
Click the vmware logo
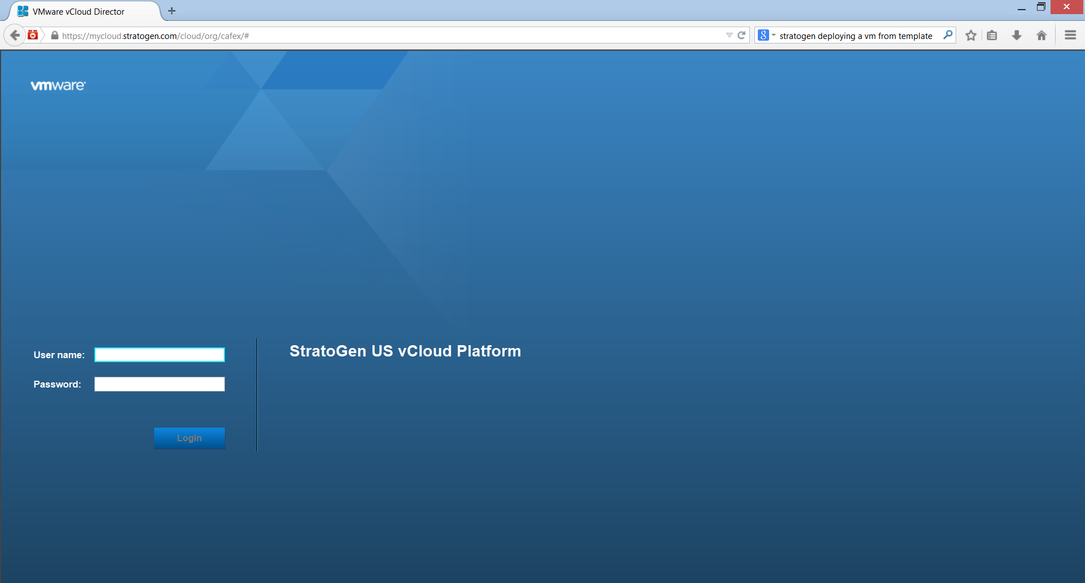(58, 85)
